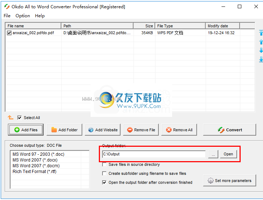Sort by Modify date column header
Screen dimensions: 263x200
[x=223, y=26]
